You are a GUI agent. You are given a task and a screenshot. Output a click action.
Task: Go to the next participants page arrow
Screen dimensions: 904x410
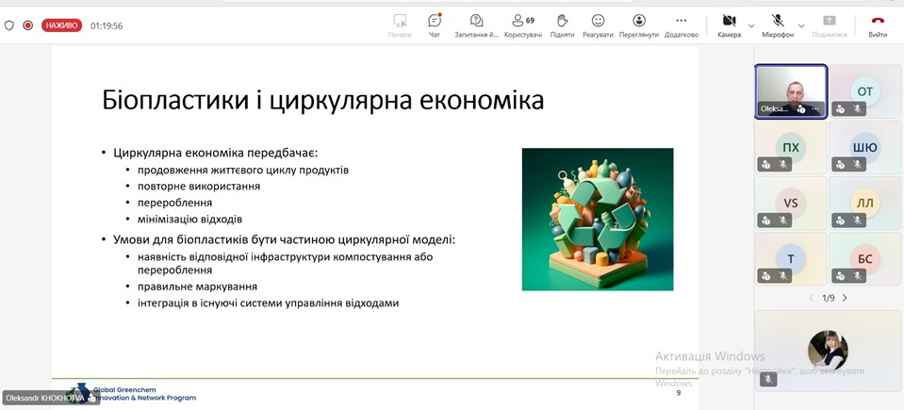[846, 298]
